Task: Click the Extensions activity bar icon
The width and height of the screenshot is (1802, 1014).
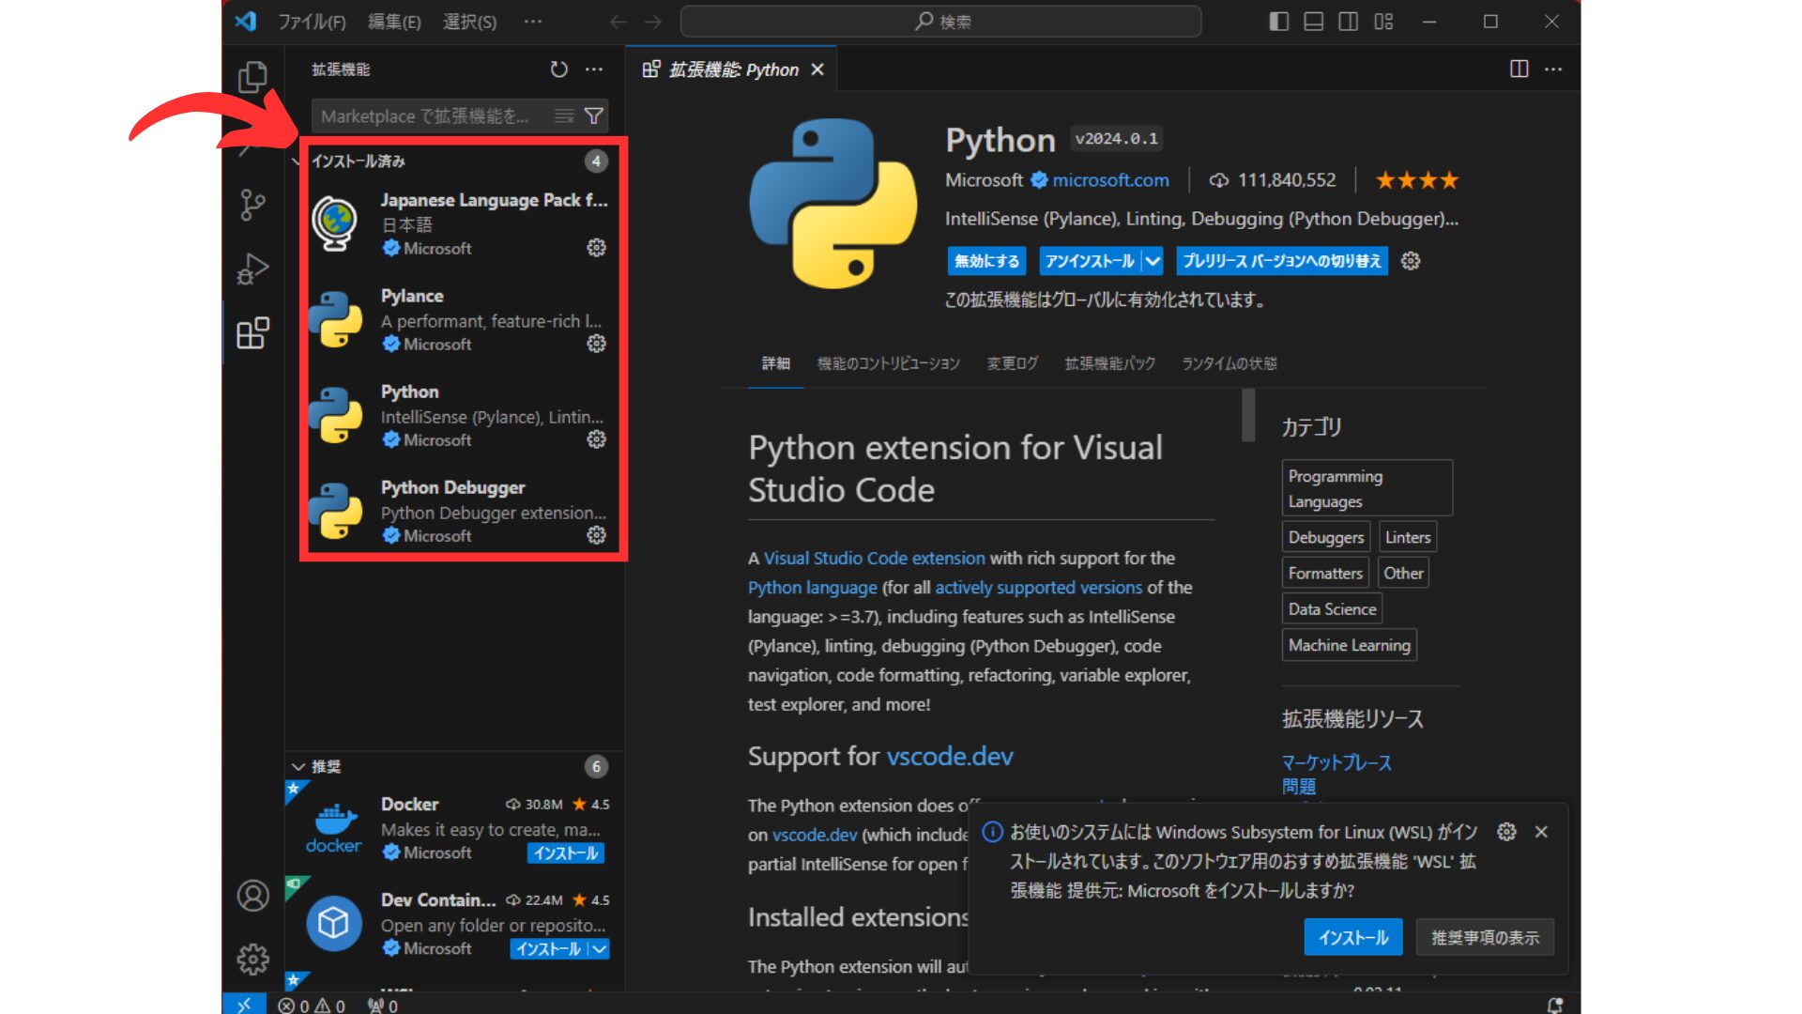Action: [252, 332]
